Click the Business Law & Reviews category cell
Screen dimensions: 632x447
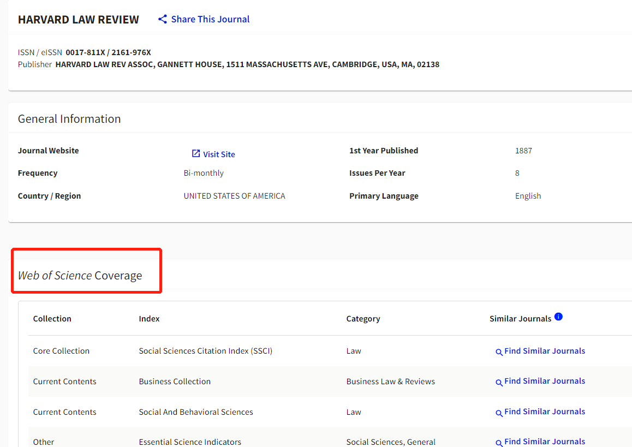[390, 382]
